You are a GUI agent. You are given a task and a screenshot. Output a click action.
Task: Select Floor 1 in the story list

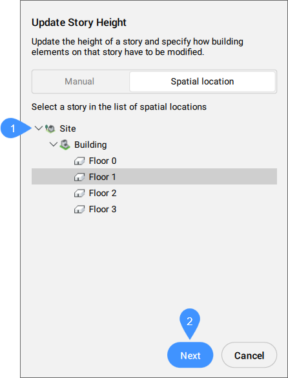pos(154,177)
